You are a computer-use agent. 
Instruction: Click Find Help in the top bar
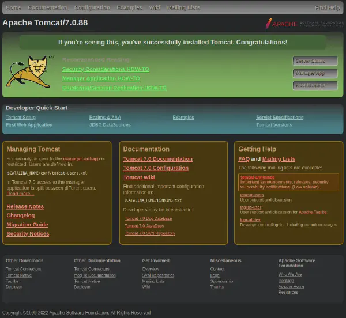coord(327,7)
